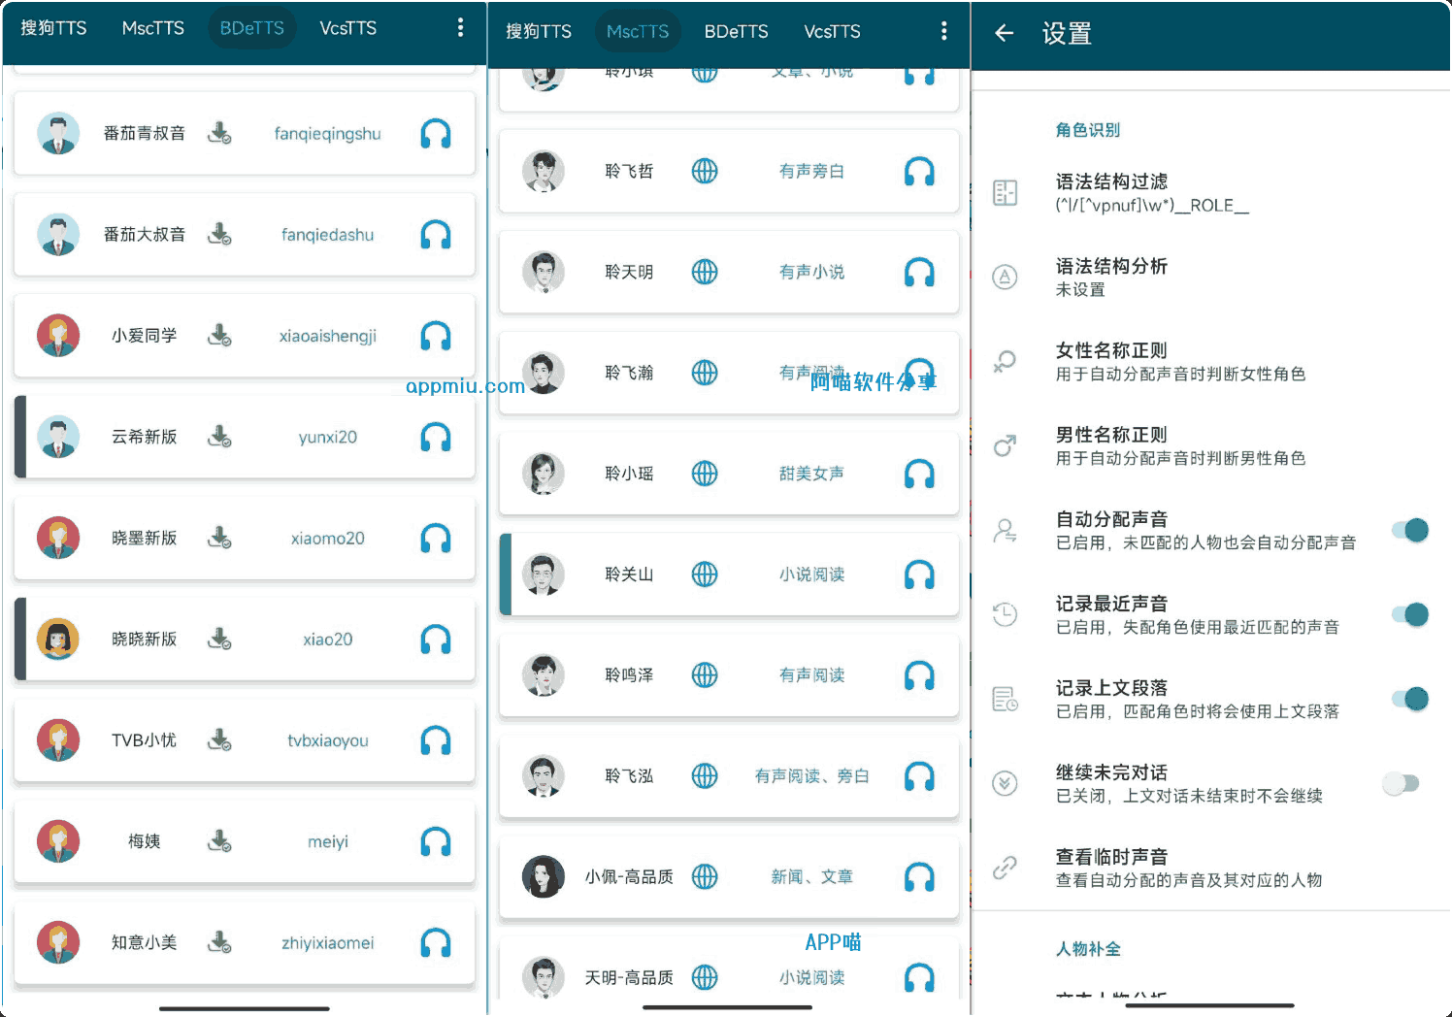This screenshot has height=1017, width=1452.
Task: Toggle 记录上文段落 setting off
Action: point(1408,700)
